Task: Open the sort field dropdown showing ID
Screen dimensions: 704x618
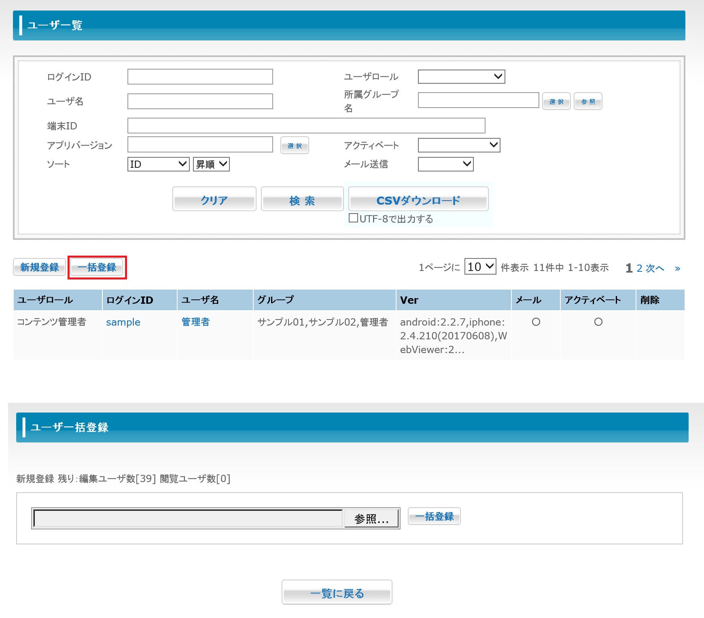Action: click(158, 164)
